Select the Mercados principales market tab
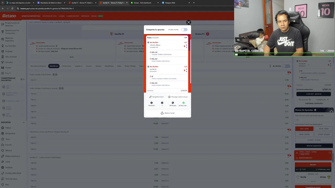 (x=38, y=66)
